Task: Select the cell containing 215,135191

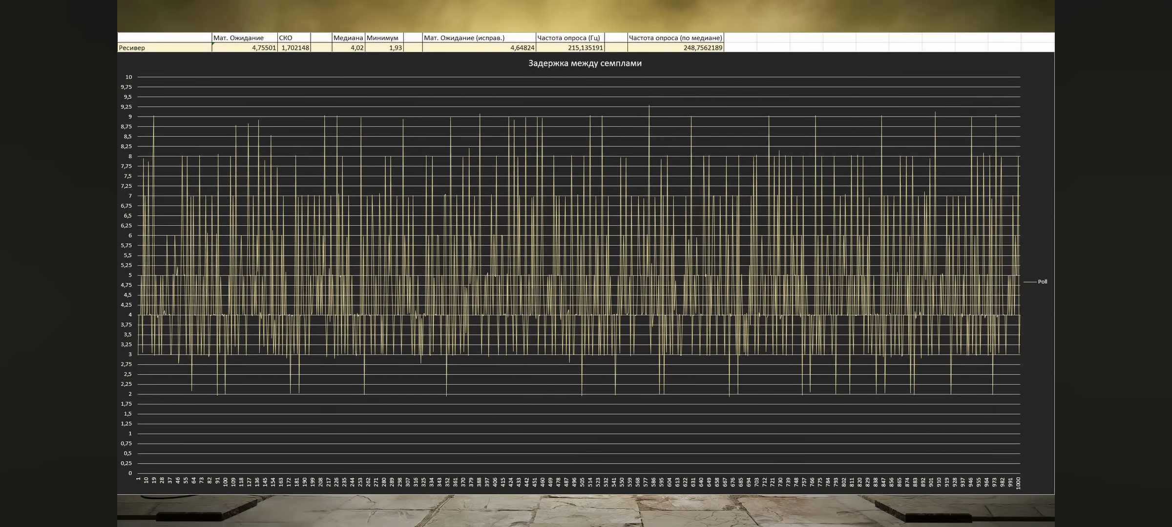Action: [570, 48]
